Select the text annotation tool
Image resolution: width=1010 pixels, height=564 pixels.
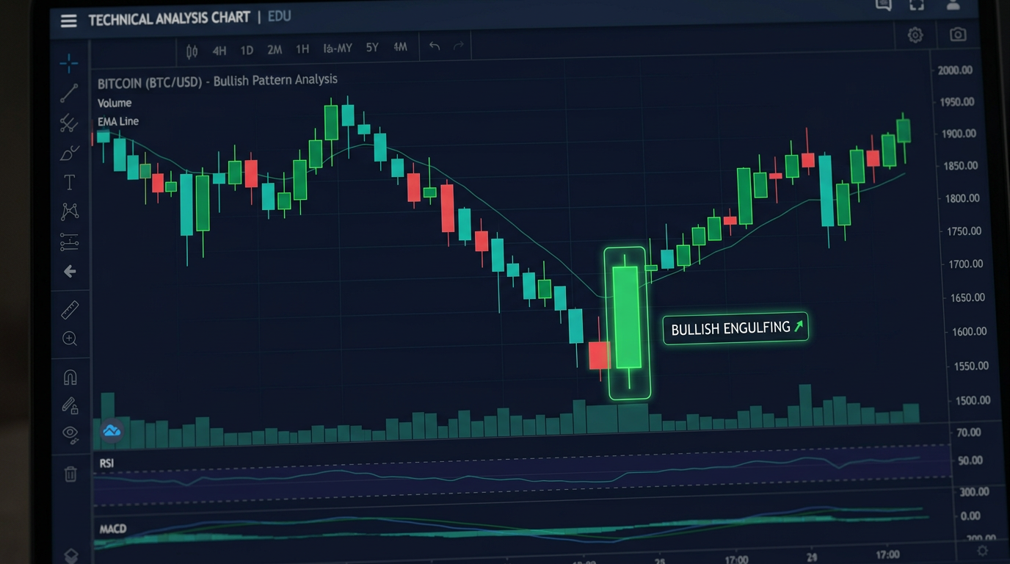coord(69,182)
